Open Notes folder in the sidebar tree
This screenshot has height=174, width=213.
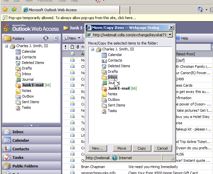click(x=26, y=91)
